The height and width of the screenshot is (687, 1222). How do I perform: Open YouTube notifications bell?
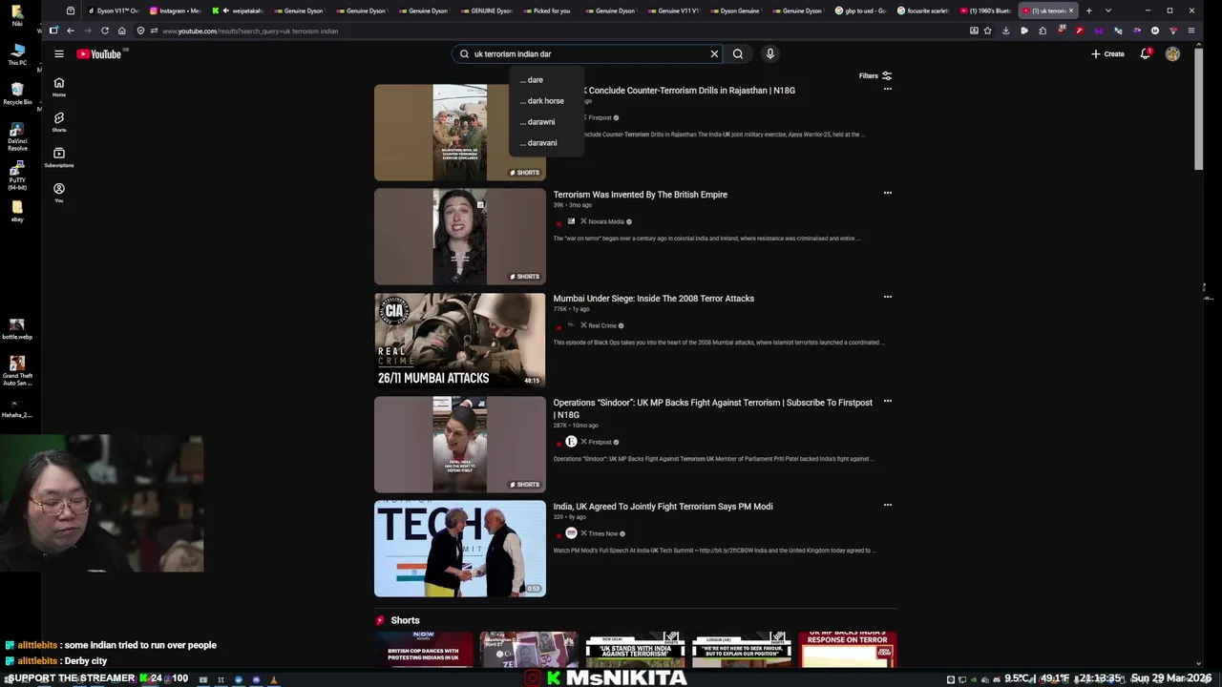pos(1146,54)
